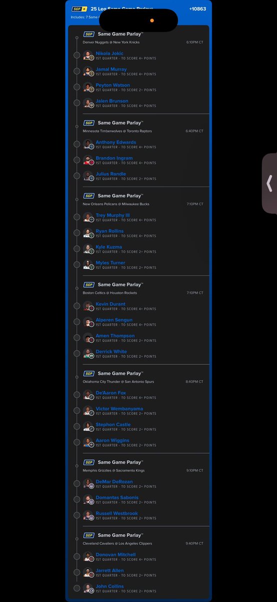
Task: Tap the SGP+ badge in blue header
Action: point(79,9)
